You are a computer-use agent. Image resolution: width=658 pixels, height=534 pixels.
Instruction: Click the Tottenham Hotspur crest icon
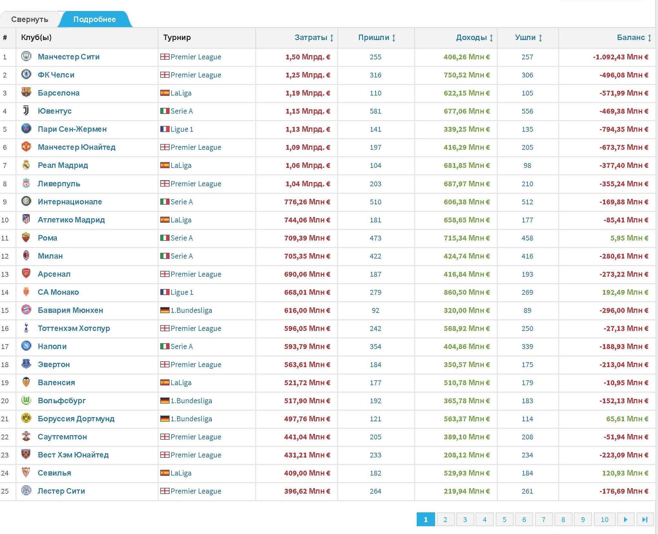point(26,328)
